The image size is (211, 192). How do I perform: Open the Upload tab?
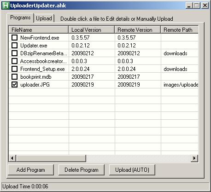[44, 18]
